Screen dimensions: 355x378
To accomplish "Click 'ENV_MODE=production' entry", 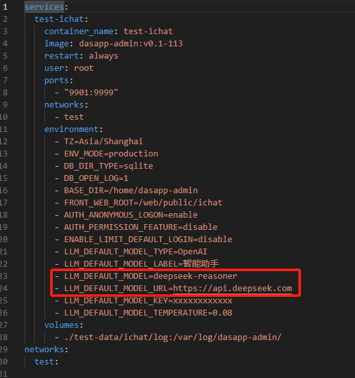I will (x=111, y=154).
